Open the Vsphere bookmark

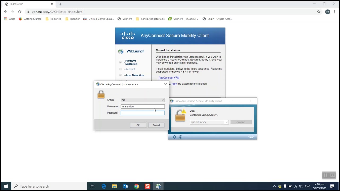125,19
